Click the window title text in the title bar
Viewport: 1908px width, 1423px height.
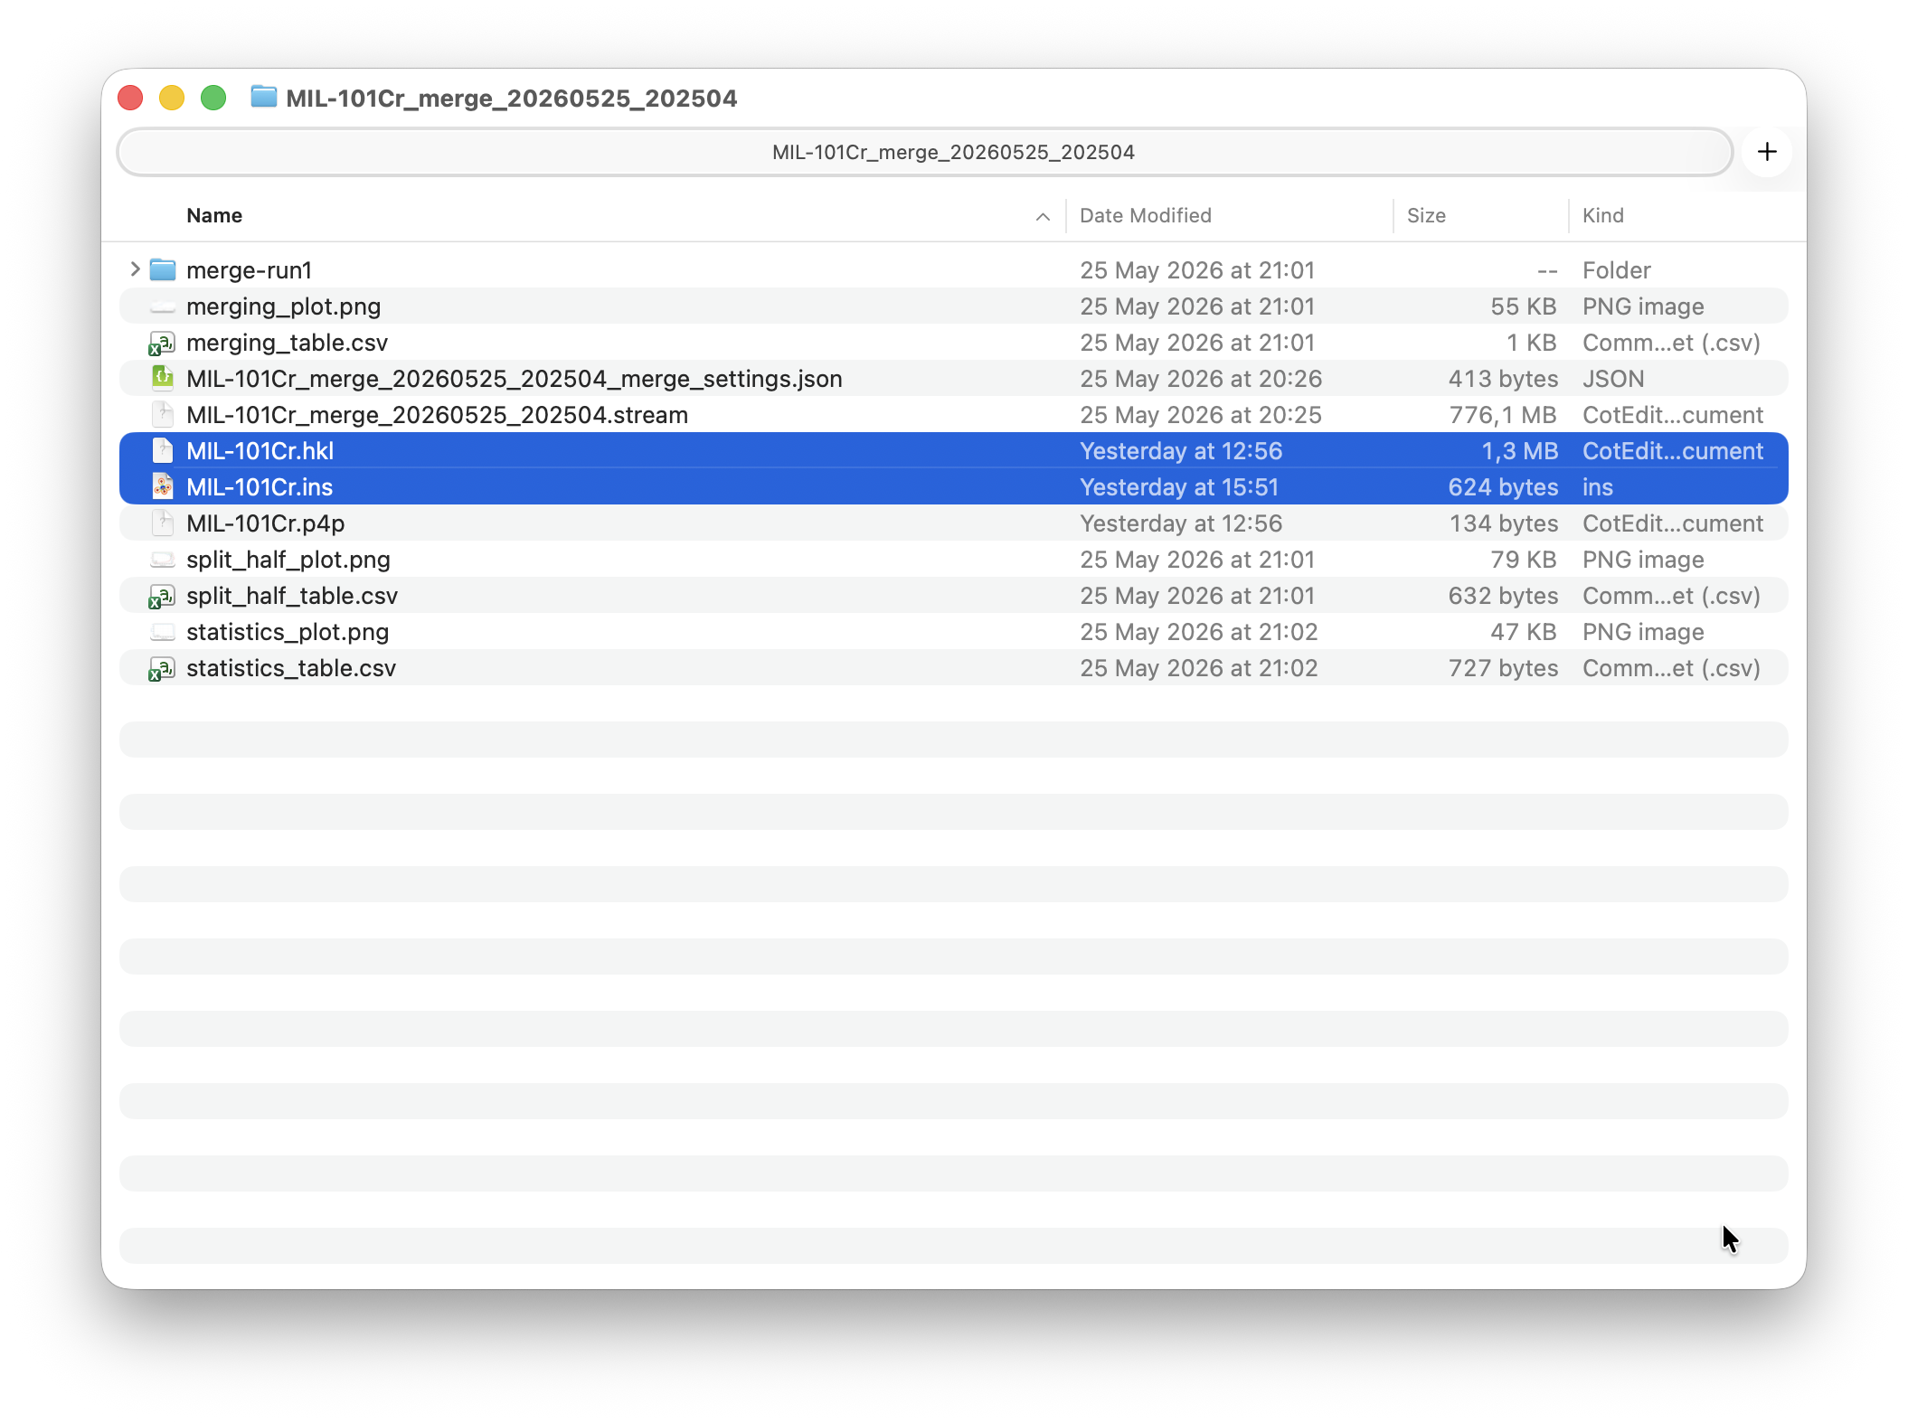[511, 98]
